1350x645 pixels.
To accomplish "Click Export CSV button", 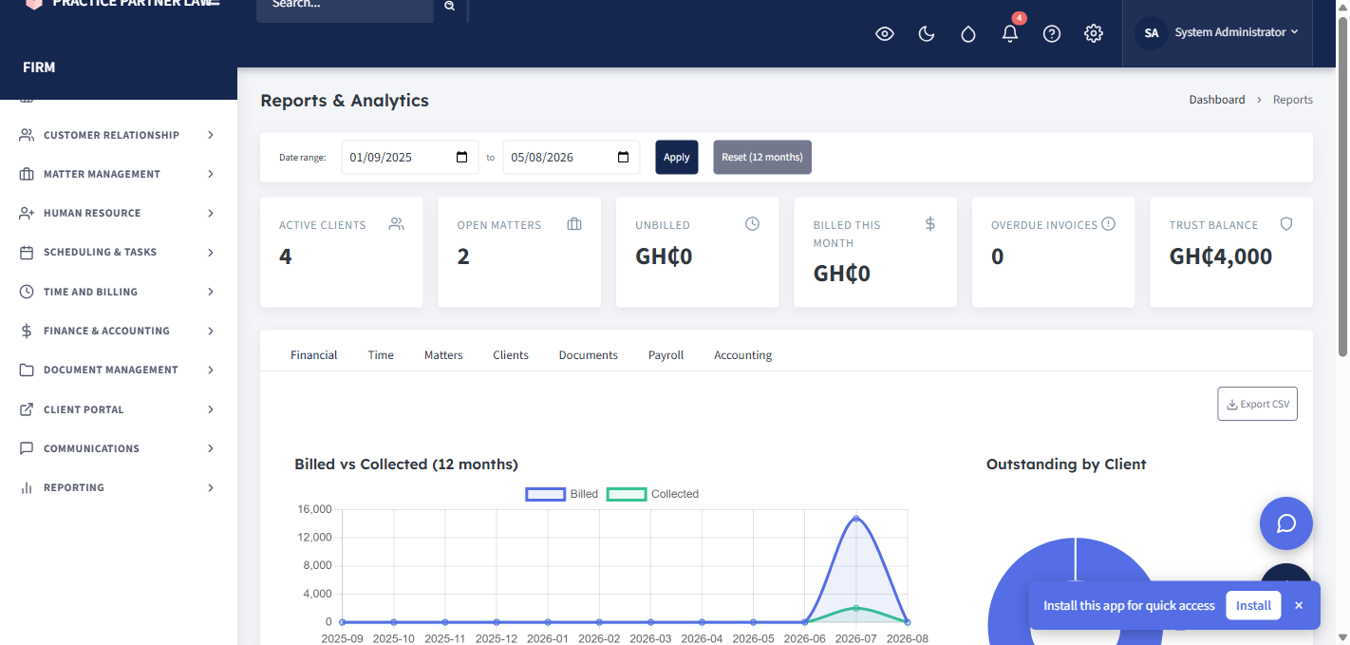I will (1258, 404).
